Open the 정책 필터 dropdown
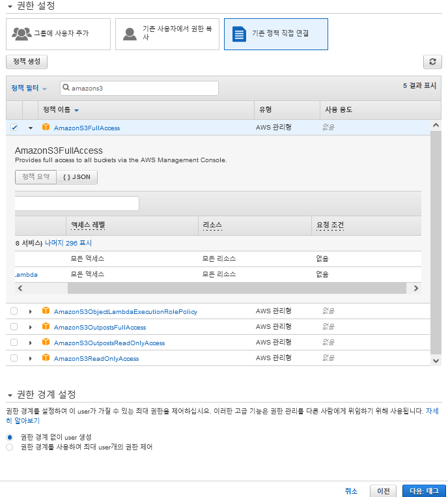This screenshot has height=497, width=448. click(x=29, y=88)
